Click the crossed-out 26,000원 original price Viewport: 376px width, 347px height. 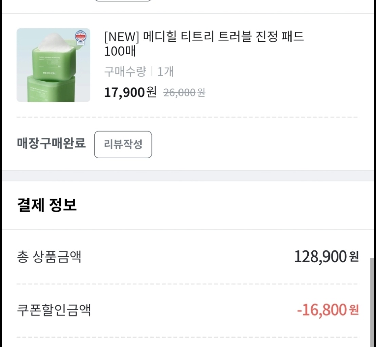(184, 93)
